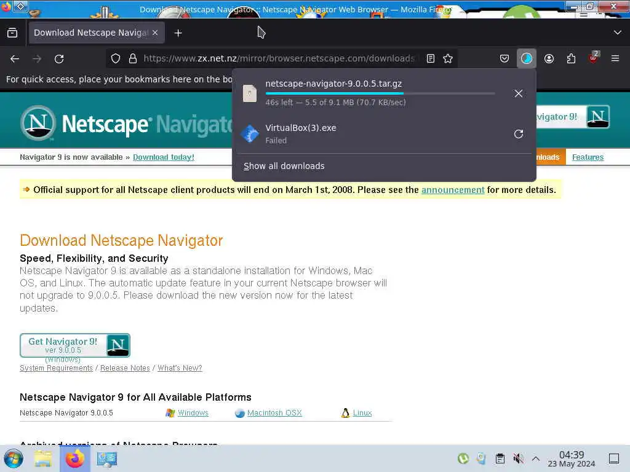Viewport: 630px width, 472px height.
Task: Click the uTorrent tray icon
Action: tap(463, 458)
